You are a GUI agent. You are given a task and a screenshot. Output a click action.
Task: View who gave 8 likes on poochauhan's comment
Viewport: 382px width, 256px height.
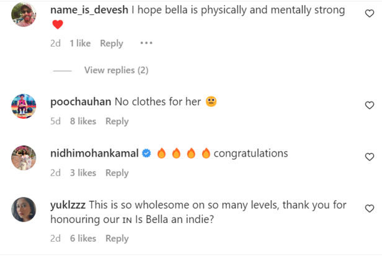[82, 121]
